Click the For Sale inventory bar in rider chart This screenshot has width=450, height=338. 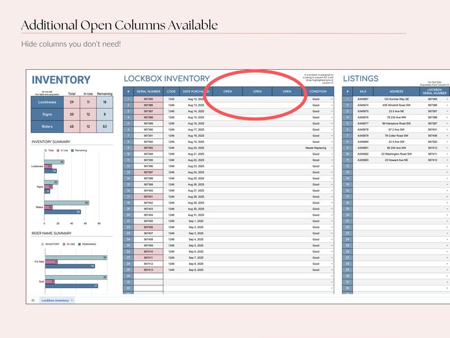click(76, 257)
